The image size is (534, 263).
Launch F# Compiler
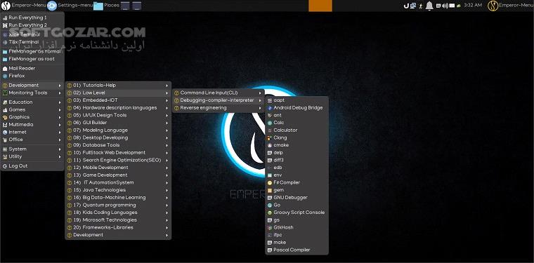(297, 182)
